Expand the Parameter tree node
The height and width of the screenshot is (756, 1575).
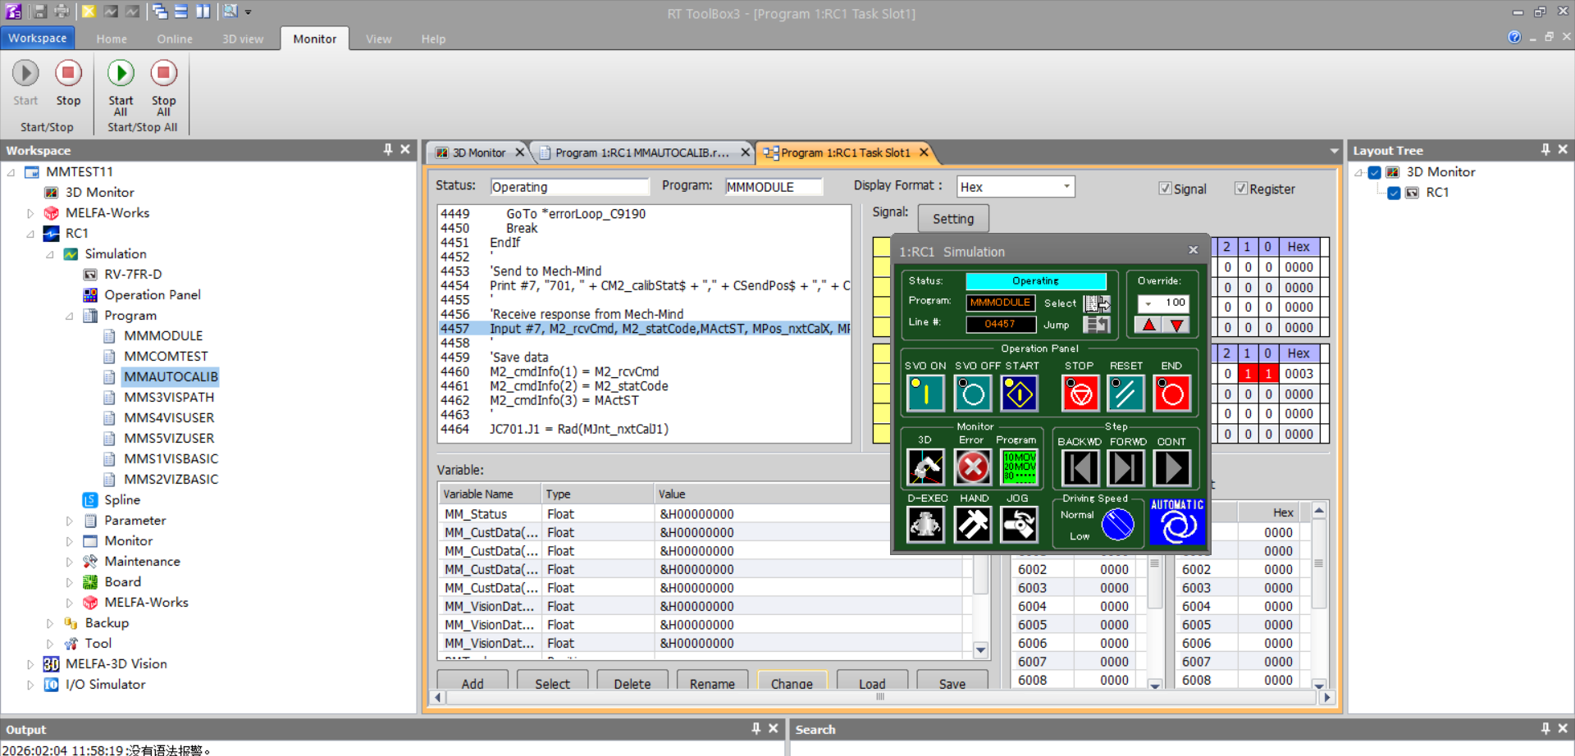click(x=70, y=521)
